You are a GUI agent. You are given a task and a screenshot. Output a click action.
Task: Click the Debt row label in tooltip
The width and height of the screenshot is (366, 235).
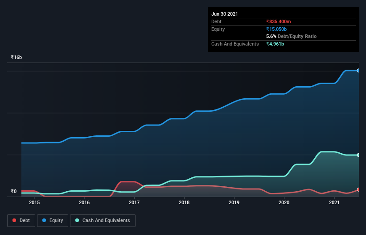point(216,21)
